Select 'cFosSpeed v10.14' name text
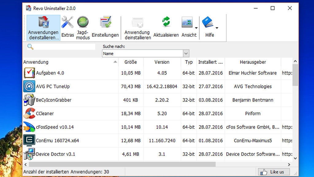Image resolution: width=314 pixels, height=177 pixels. pyautogui.click(x=55, y=127)
